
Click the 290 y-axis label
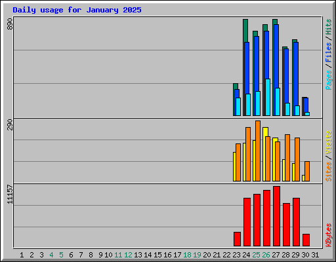coord(10,124)
